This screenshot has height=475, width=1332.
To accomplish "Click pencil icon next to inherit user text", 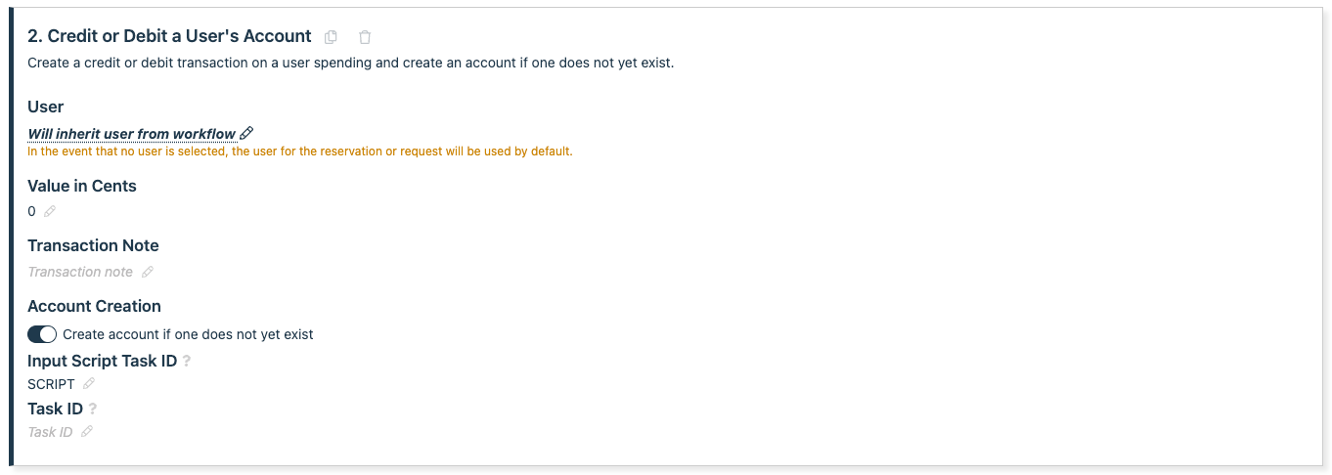I will tap(246, 133).
